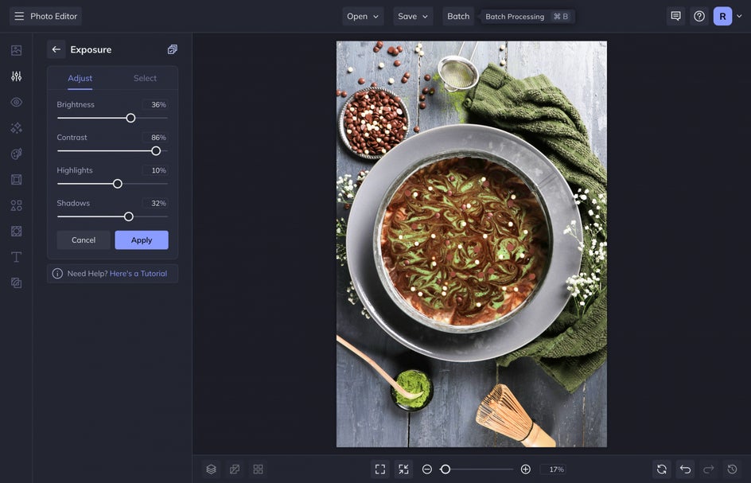This screenshot has width=751, height=483.
Task: Open the Effects sidebar tool icon
Action: coord(16,128)
